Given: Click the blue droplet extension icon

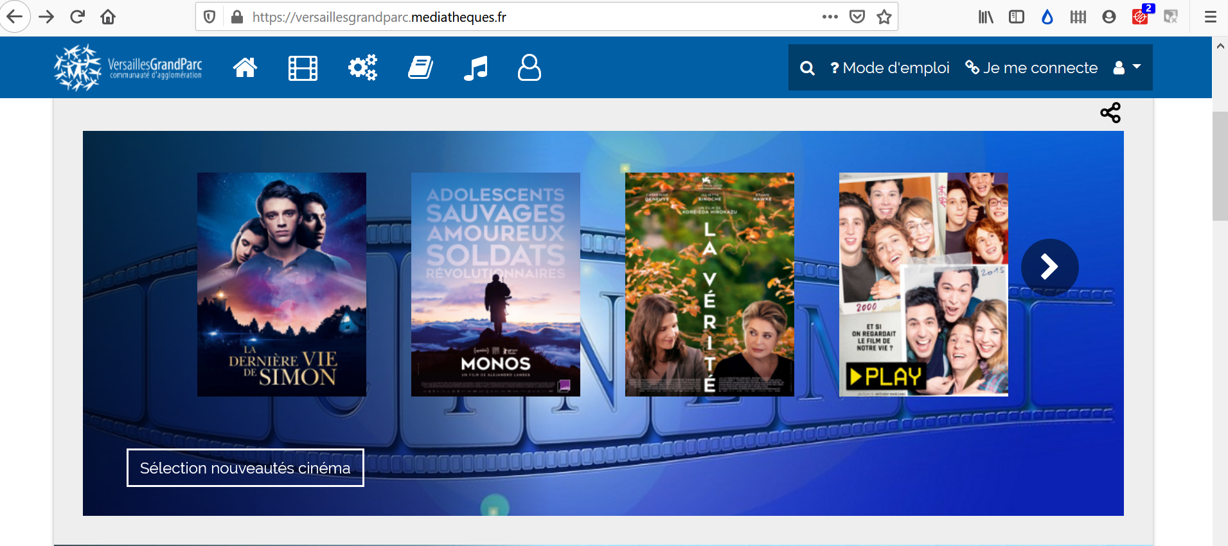Looking at the screenshot, I should click(x=1047, y=17).
